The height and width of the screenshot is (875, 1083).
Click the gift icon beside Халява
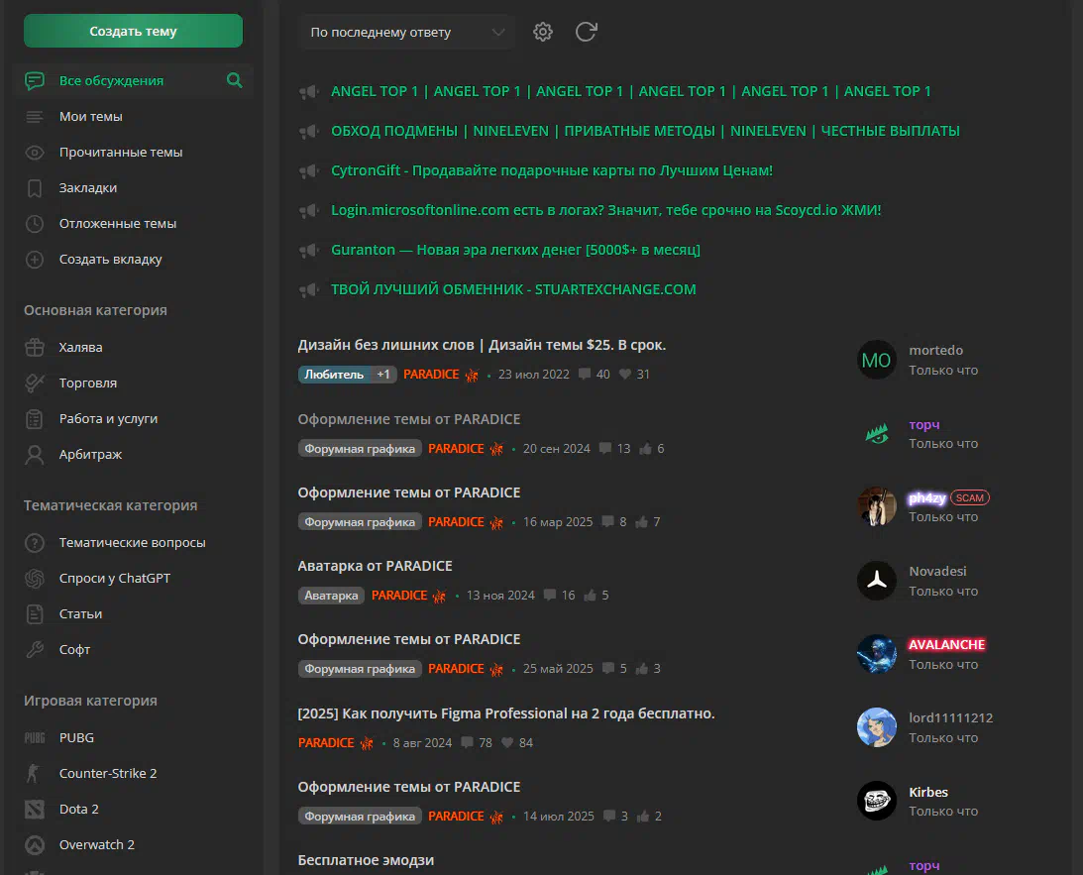[x=35, y=348]
